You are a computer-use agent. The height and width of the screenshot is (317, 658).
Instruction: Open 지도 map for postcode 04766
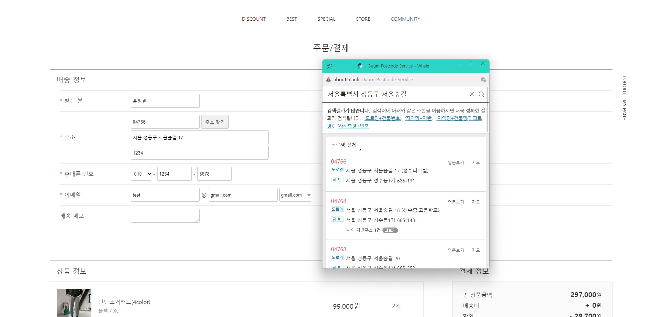pyautogui.click(x=476, y=162)
